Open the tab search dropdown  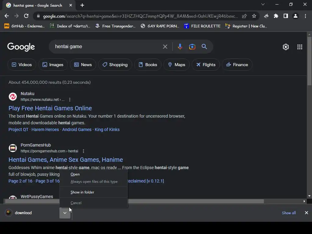tap(263, 4)
